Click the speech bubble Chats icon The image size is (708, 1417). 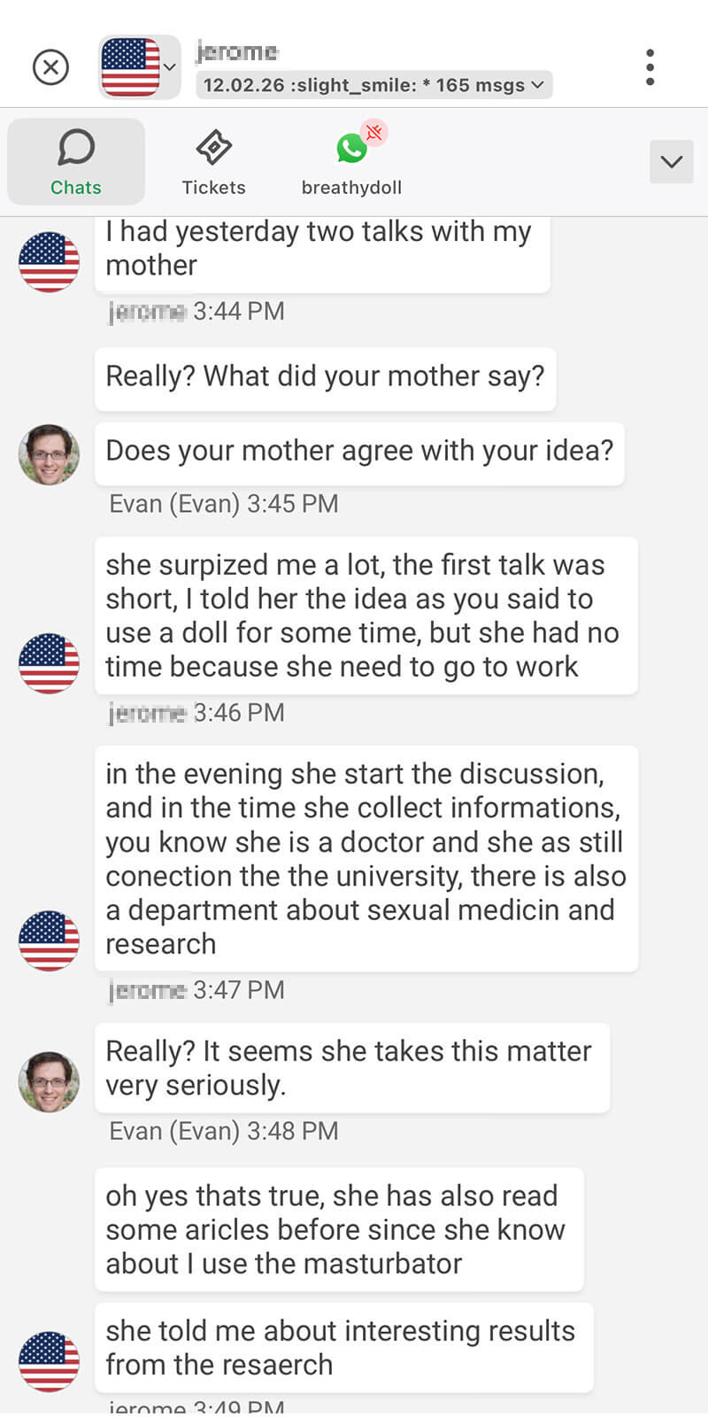tap(76, 147)
